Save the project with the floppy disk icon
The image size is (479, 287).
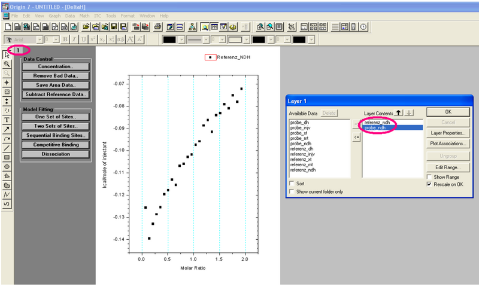[114, 27]
